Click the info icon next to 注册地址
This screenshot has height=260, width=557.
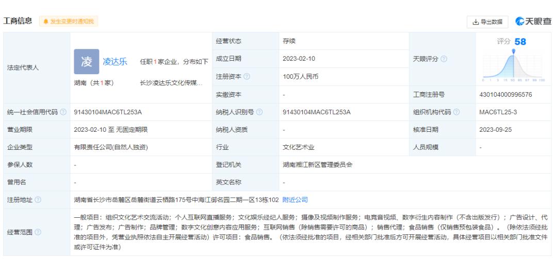pos(39,199)
